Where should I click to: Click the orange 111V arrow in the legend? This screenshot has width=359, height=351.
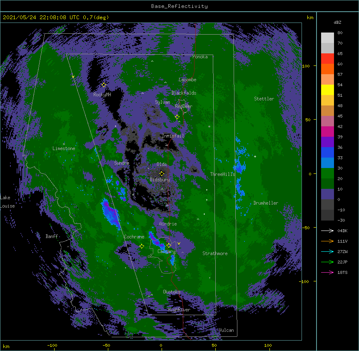point(327,241)
